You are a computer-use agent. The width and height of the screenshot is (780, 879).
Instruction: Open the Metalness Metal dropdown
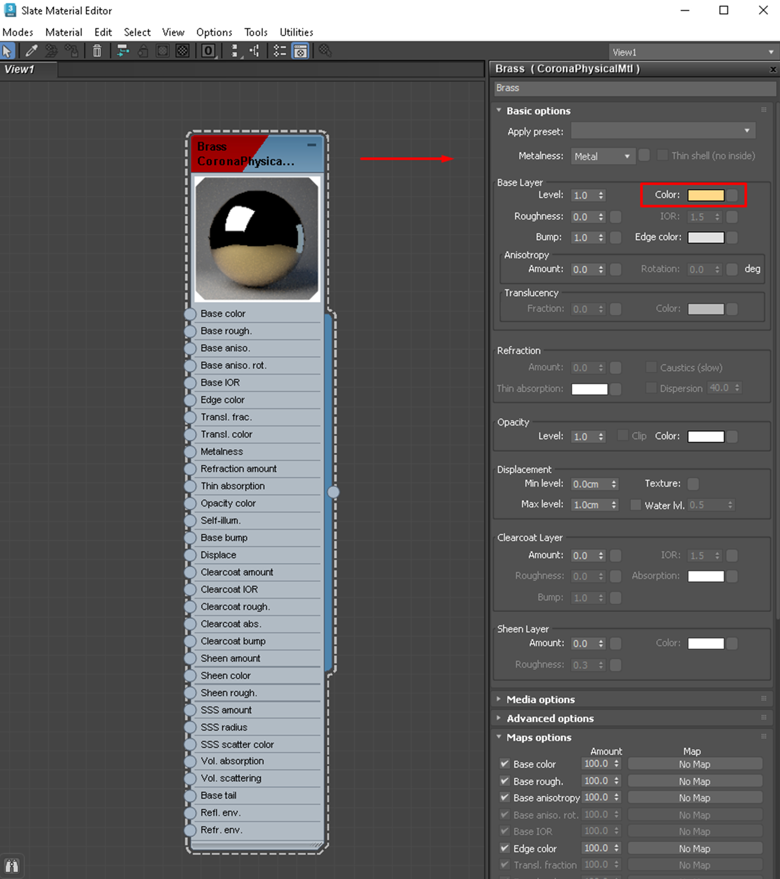pos(603,156)
